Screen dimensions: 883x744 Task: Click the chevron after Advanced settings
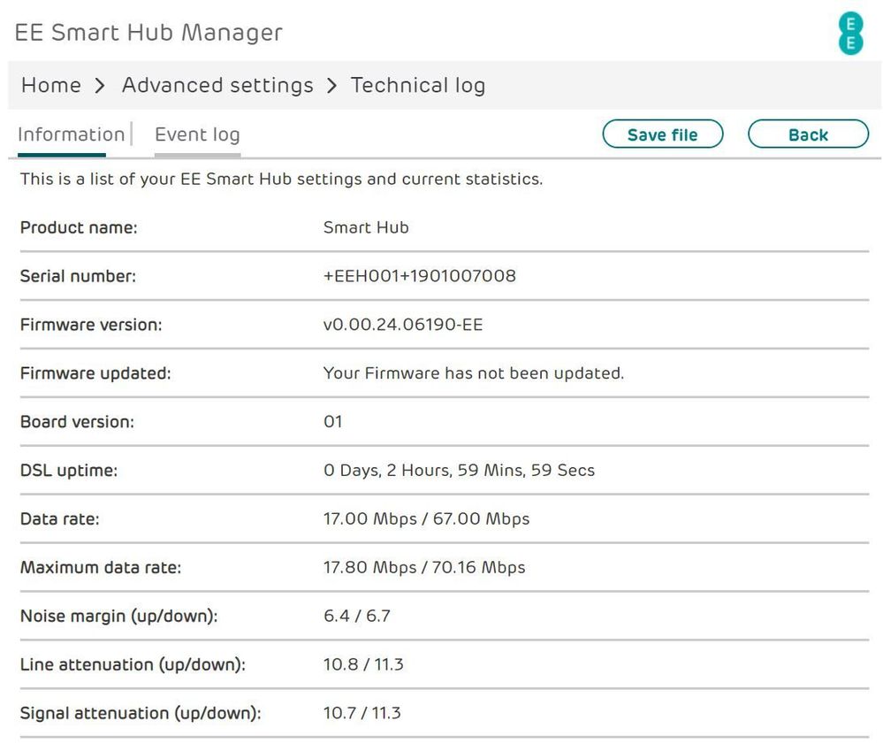click(332, 86)
